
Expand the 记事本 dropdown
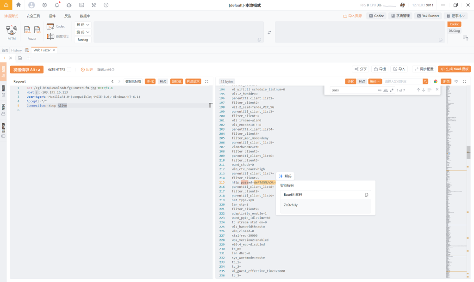(x=455, y=16)
